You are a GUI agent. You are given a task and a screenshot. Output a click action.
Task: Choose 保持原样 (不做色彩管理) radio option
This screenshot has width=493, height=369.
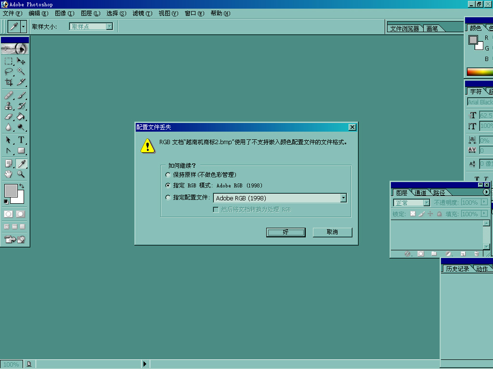click(168, 175)
